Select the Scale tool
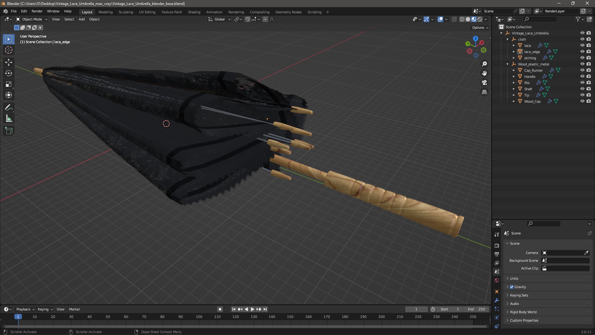Viewport: 595px width, 335px height. pyautogui.click(x=9, y=84)
